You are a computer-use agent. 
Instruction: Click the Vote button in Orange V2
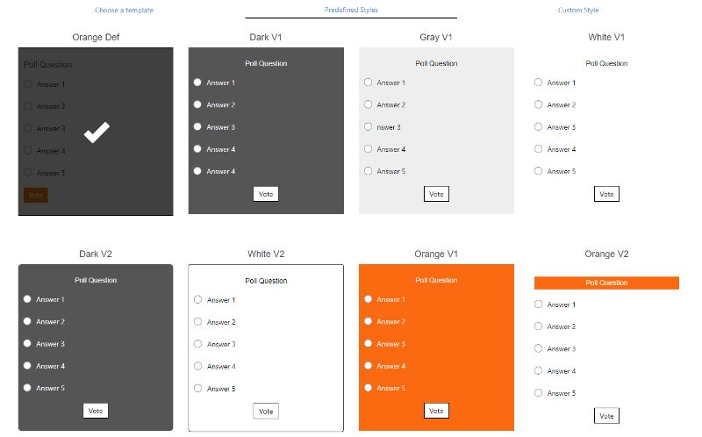606,416
